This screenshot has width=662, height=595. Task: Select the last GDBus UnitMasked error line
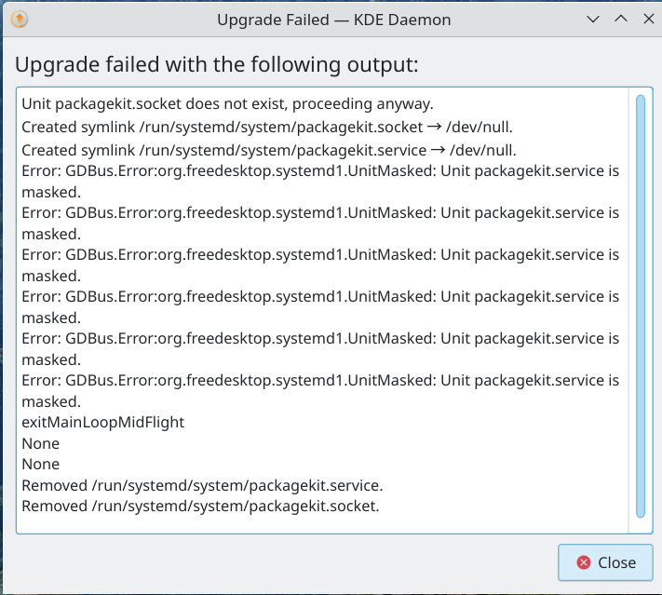319,381
